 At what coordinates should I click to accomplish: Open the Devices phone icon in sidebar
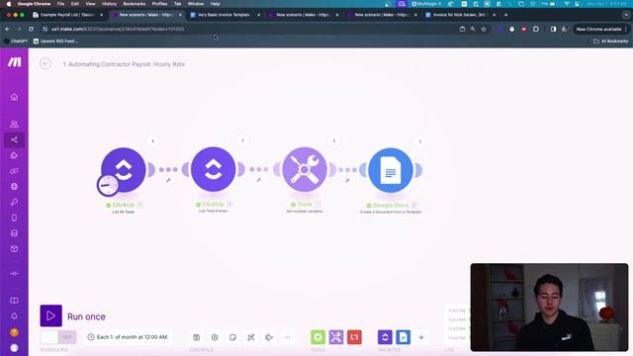pos(14,218)
